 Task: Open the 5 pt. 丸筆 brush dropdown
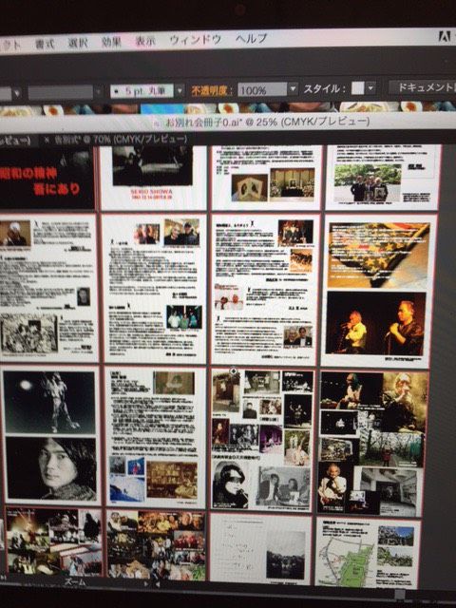[x=142, y=91]
